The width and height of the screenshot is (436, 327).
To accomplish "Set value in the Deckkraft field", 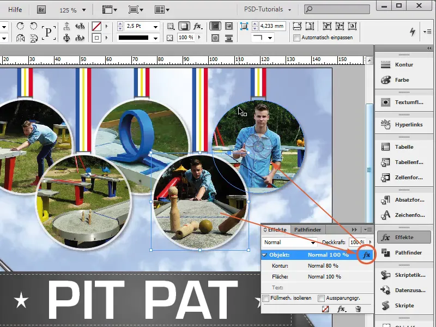I will pyautogui.click(x=357, y=242).
